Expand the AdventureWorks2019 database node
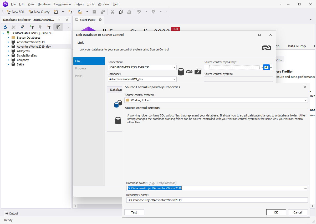Viewport: 316px width, 224px height. tap(8, 42)
